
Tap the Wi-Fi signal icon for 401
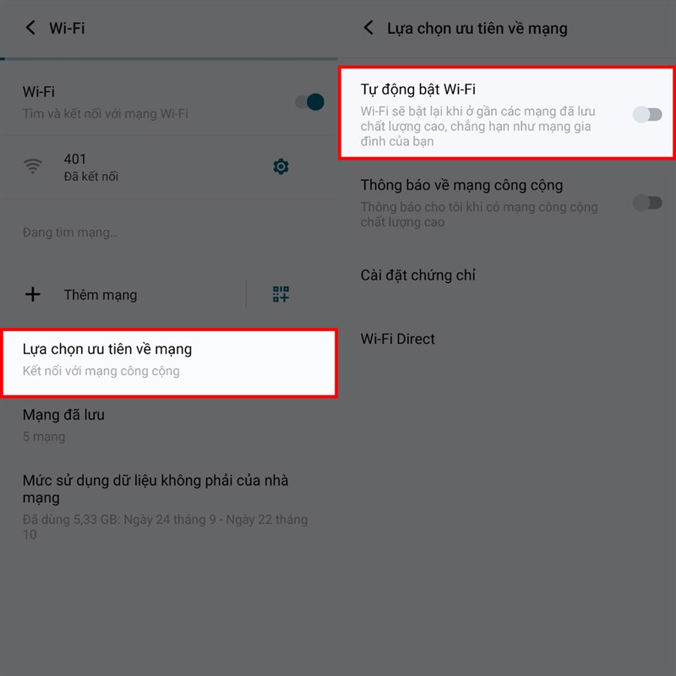click(33, 166)
